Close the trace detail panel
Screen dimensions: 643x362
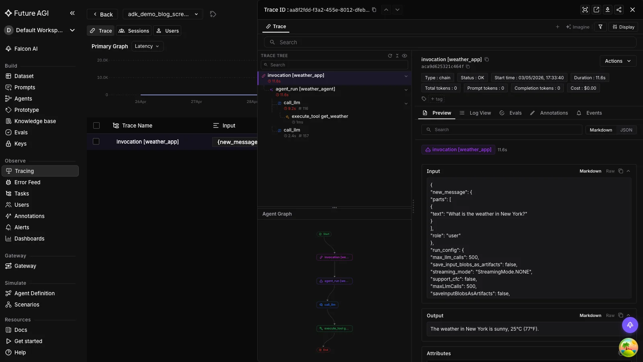[633, 10]
